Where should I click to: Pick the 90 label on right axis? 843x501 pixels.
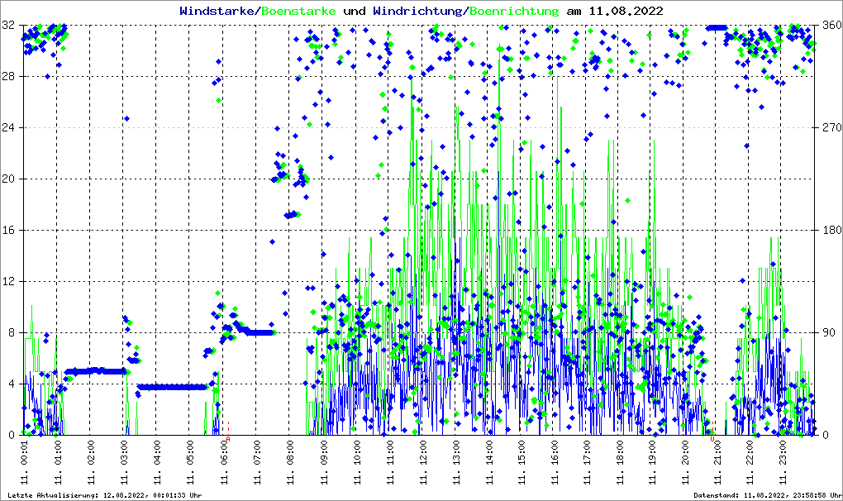pyautogui.click(x=827, y=332)
